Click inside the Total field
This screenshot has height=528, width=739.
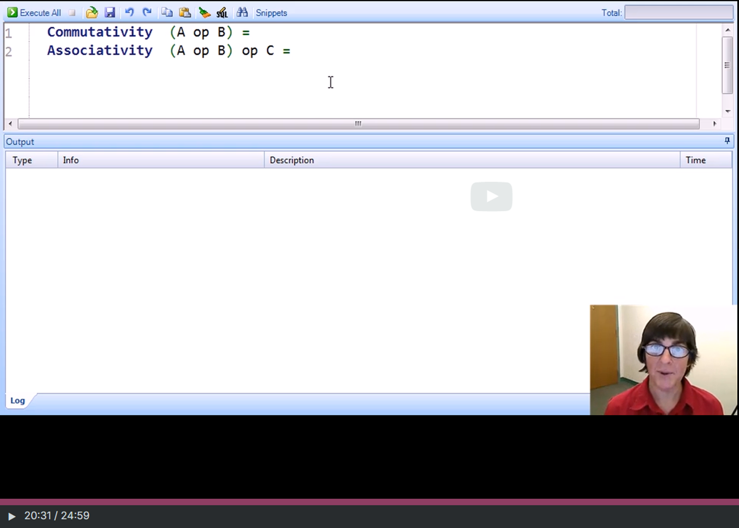(679, 13)
